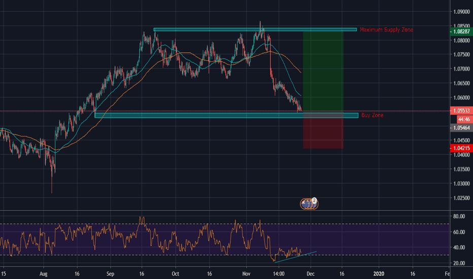The width and height of the screenshot is (473, 279).
Task: Click the event count badge showing 2
Action: pyautogui.click(x=315, y=200)
